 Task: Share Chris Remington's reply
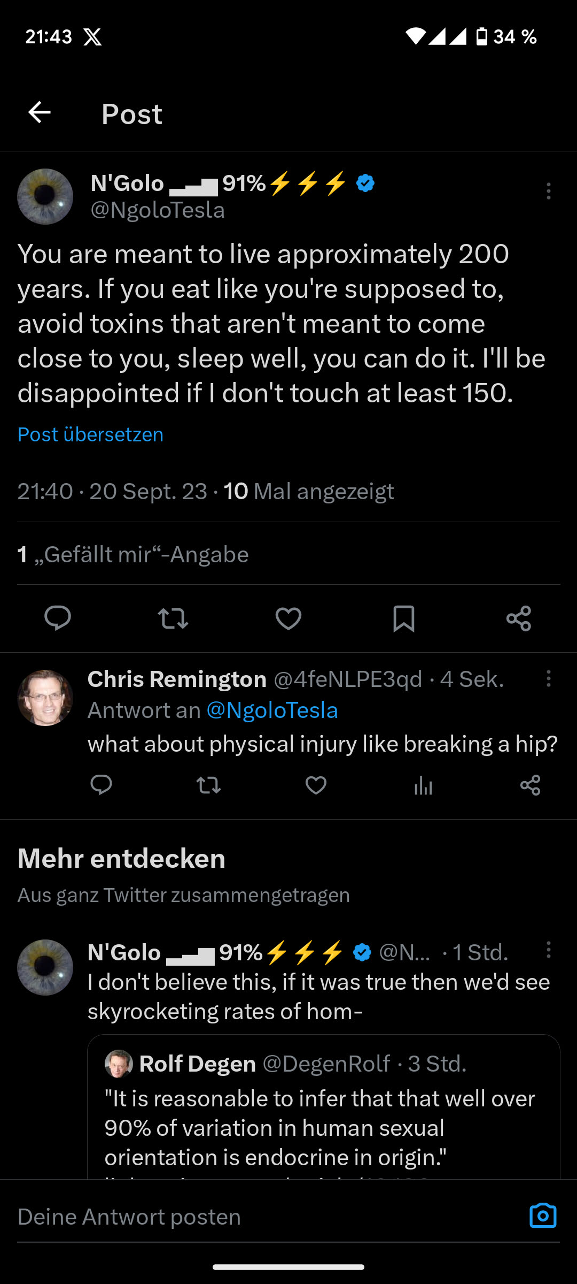(531, 785)
